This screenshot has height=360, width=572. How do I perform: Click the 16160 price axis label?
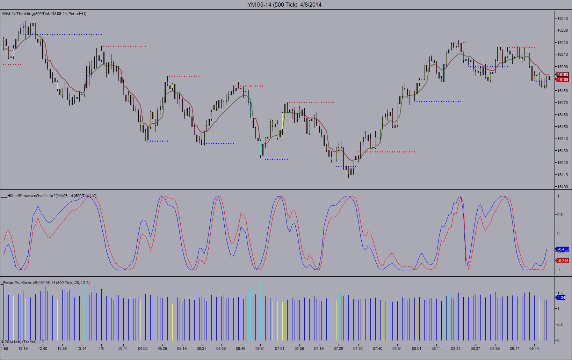pyautogui.click(x=563, y=115)
